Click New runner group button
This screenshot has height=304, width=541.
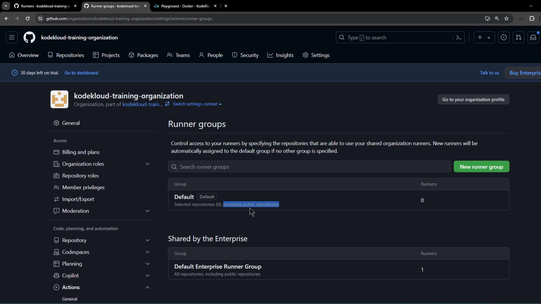click(481, 167)
